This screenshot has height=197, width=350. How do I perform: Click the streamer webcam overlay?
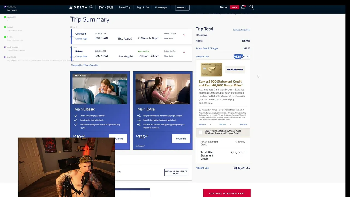coord(66,167)
